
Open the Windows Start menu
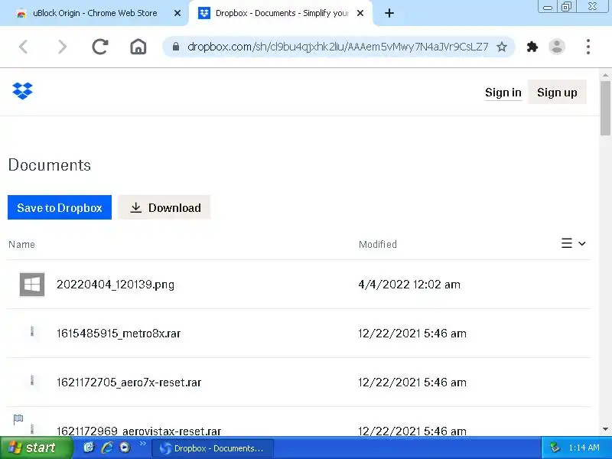pyautogui.click(x=36, y=448)
